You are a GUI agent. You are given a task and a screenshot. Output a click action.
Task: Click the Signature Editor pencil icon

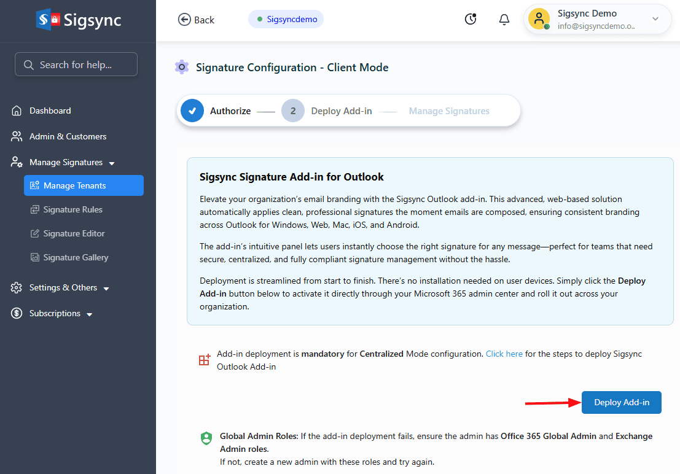click(34, 233)
